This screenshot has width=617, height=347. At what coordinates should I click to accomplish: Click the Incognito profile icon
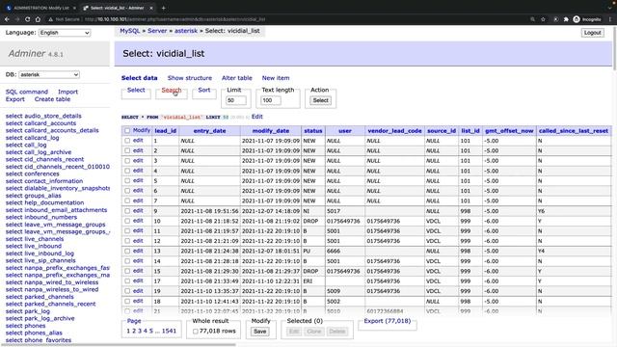click(x=577, y=19)
